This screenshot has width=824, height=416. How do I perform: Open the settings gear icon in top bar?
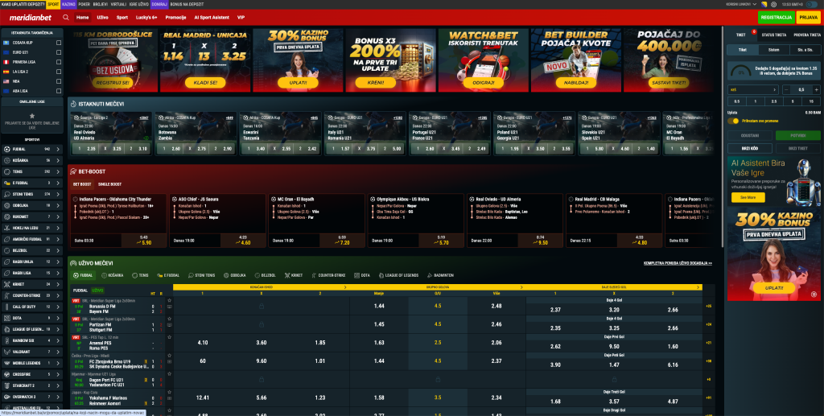(x=773, y=4)
